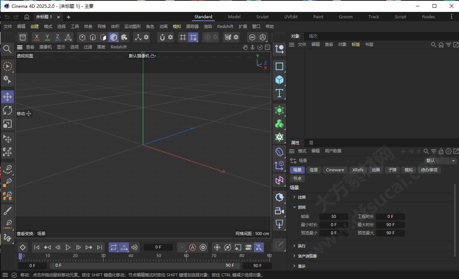
Task: Toggle autokeying A button
Action: pos(193,247)
